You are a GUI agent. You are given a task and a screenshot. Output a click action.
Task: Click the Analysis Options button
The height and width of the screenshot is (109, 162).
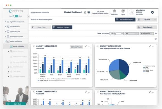pyautogui.click(x=62, y=27)
